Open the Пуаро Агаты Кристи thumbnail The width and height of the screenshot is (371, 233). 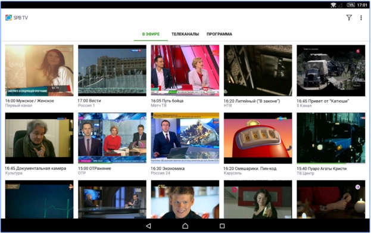pos(331,138)
